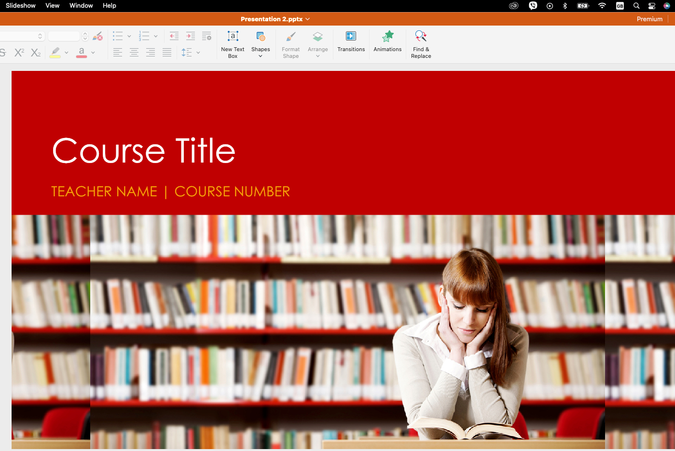Select the library photo on the slide
Viewport: 675px width, 451px height.
point(343,332)
